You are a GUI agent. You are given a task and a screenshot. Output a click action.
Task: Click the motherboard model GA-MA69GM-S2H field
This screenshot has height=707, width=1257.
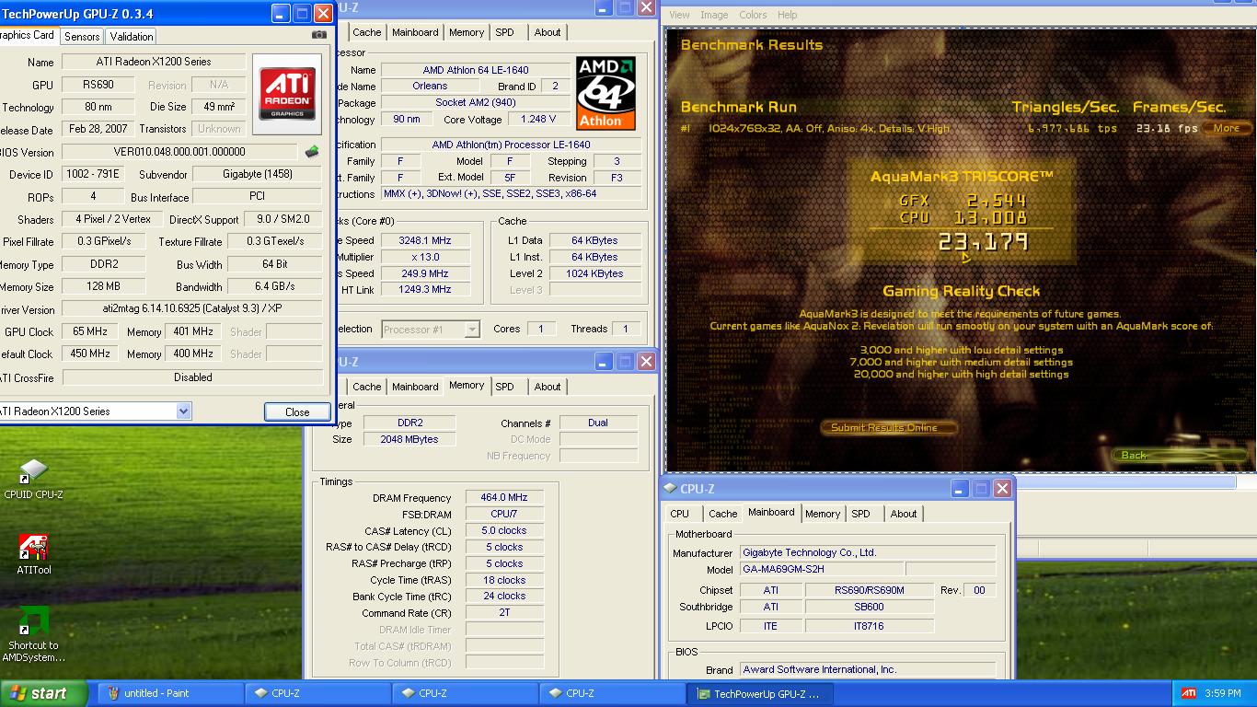tap(822, 569)
